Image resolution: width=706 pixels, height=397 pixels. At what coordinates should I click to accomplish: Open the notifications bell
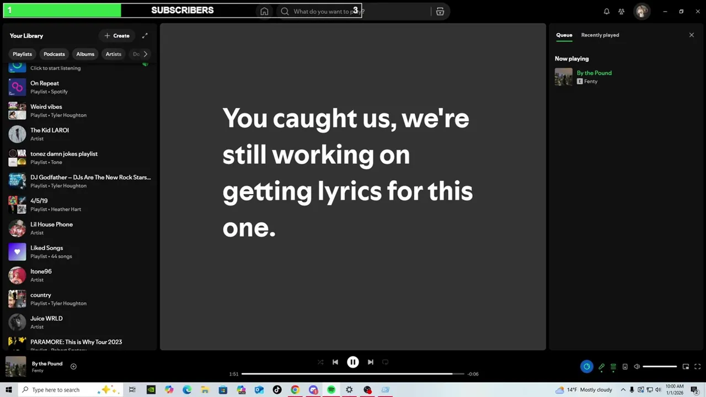[x=607, y=11]
